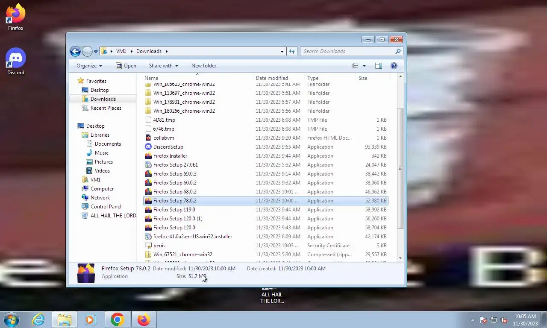
Task: Select Firefox Setup 119.0
Action: [x=265, y=210]
